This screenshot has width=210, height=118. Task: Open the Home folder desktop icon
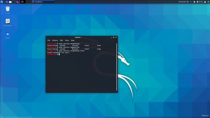(8, 35)
